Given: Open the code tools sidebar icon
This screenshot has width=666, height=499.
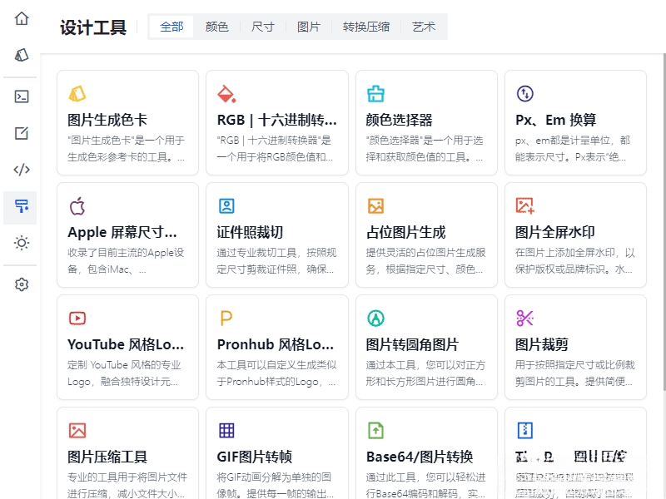Looking at the screenshot, I should tap(22, 170).
